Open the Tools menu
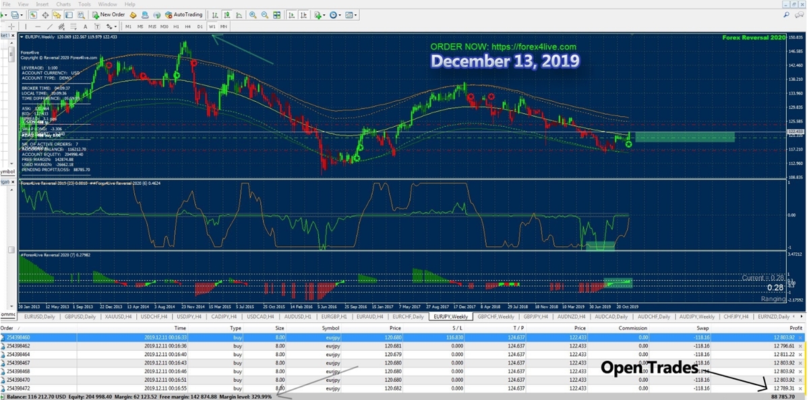Screen dimensions: 809x400 tap(85, 4)
